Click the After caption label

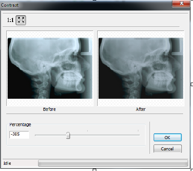141,109
